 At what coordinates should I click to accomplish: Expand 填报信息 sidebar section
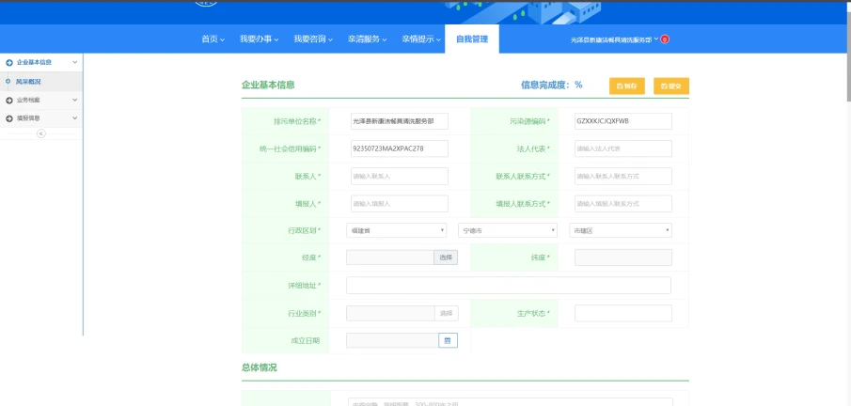click(x=40, y=117)
